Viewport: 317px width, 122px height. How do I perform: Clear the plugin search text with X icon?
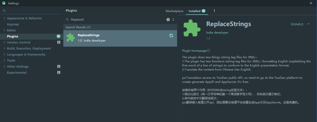(x=168, y=19)
